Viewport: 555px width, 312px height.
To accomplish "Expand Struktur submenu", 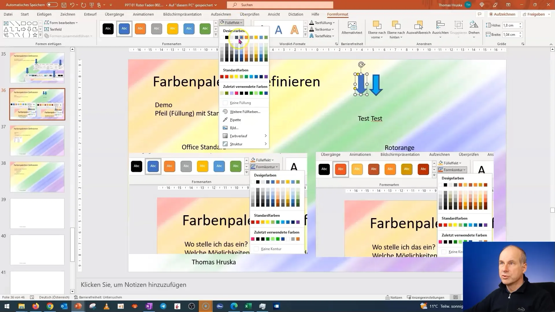I will [244, 144].
